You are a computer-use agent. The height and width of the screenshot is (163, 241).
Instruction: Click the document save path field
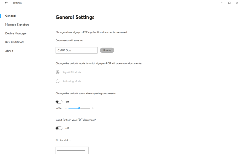76,50
